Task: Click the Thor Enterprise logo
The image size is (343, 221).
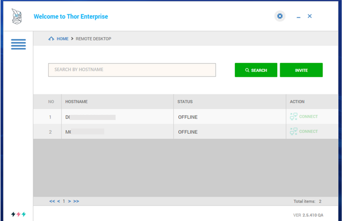Action: click(17, 16)
